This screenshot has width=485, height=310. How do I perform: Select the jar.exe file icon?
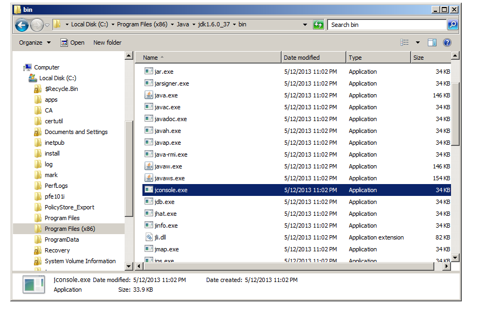[x=149, y=71]
